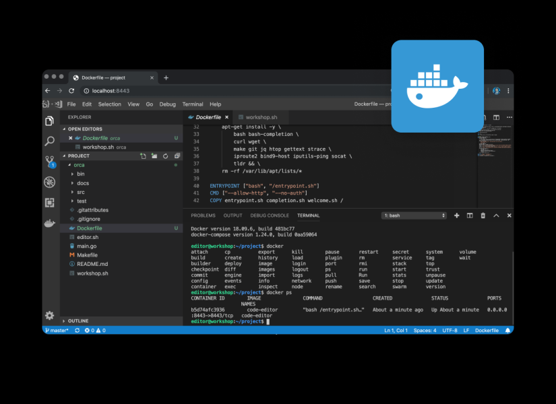The height and width of the screenshot is (404, 556).
Task: Click 'Spaces: 4' in the status bar
Action: (425, 330)
